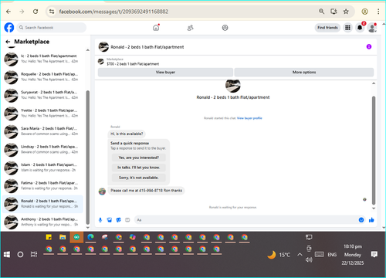Send quick reply 'In talks. I'll let you know.'
The image size is (386, 278).
tap(139, 168)
